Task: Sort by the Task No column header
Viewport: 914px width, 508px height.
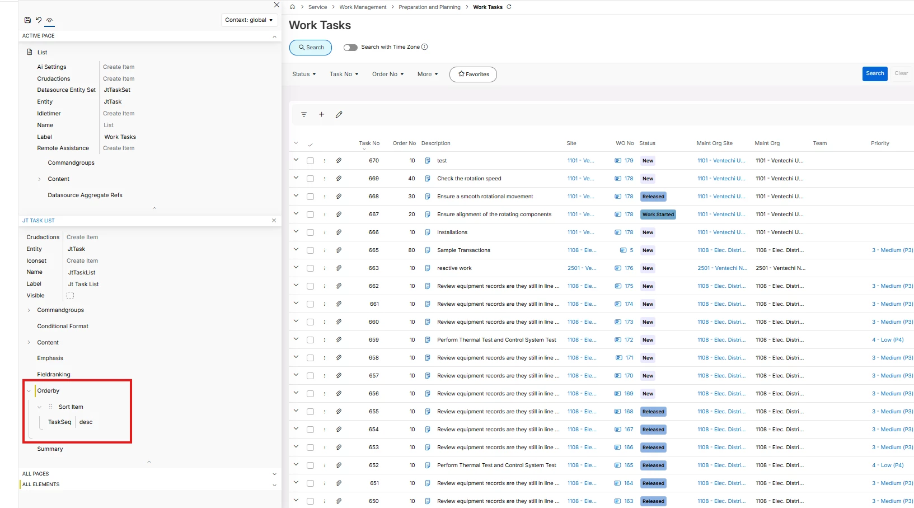Action: 369,143
